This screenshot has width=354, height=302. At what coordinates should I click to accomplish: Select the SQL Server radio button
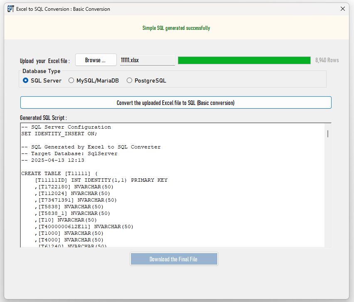26,80
